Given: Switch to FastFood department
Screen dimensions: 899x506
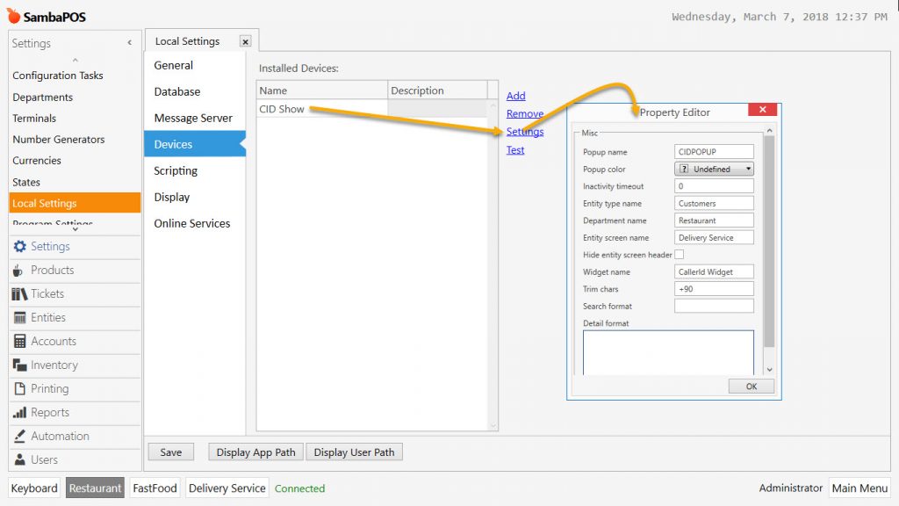Looking at the screenshot, I should (x=155, y=488).
